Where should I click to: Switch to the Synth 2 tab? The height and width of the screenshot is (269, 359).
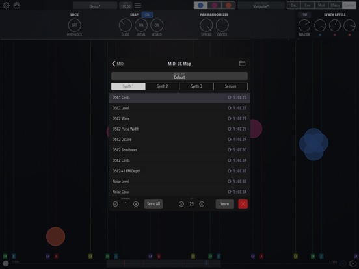point(163,86)
